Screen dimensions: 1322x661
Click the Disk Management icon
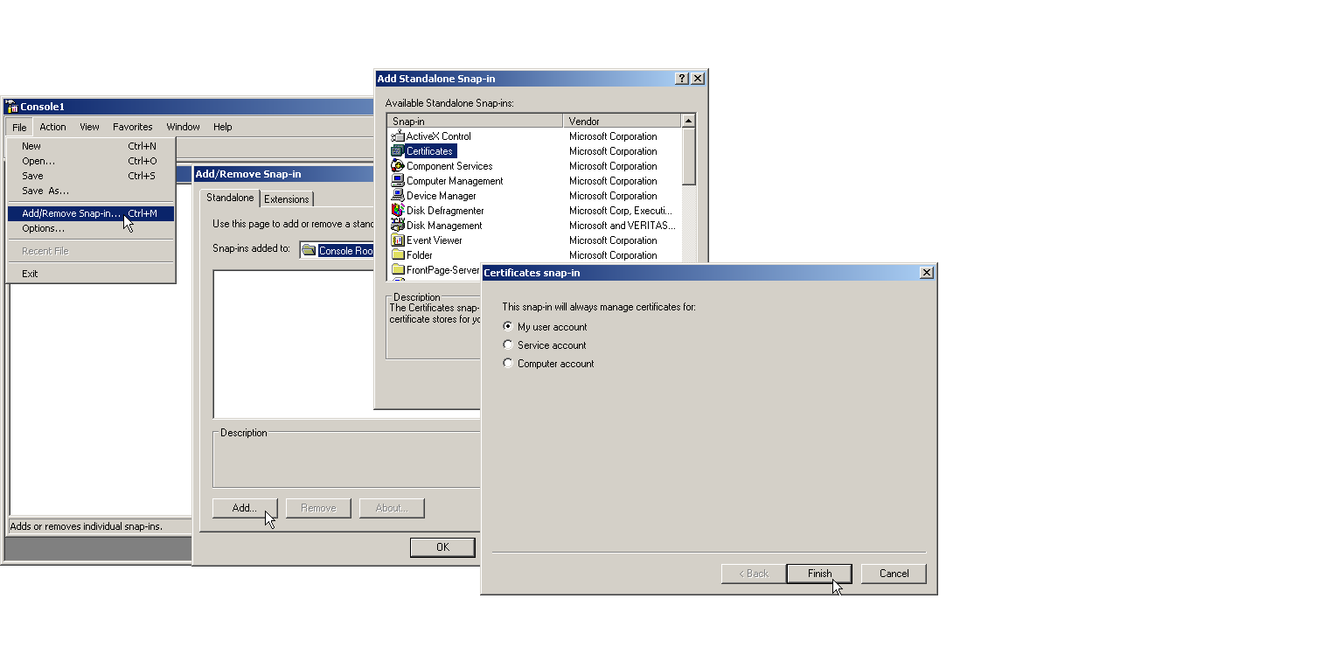[x=398, y=226]
